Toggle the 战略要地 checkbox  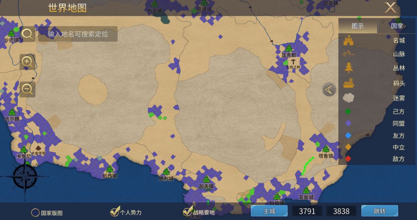188,211
